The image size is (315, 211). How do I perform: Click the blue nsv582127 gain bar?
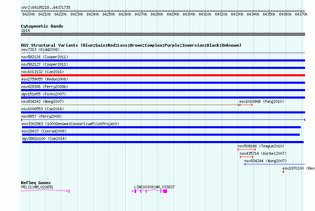163,68
